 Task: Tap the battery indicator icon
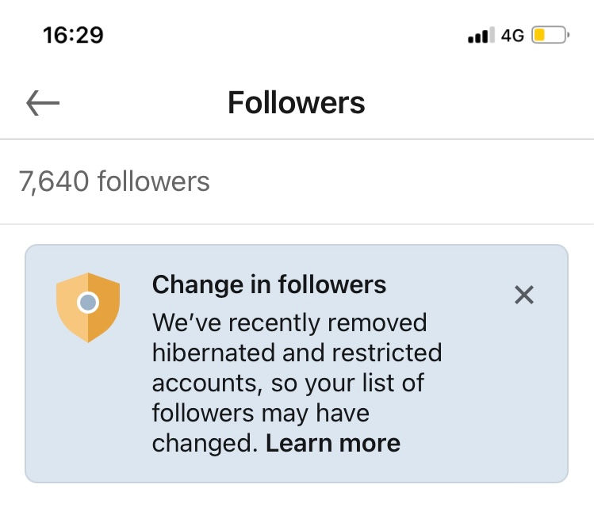coord(550,36)
